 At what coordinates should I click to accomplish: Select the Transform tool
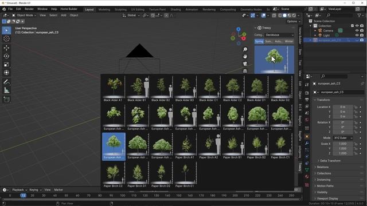click(6, 73)
